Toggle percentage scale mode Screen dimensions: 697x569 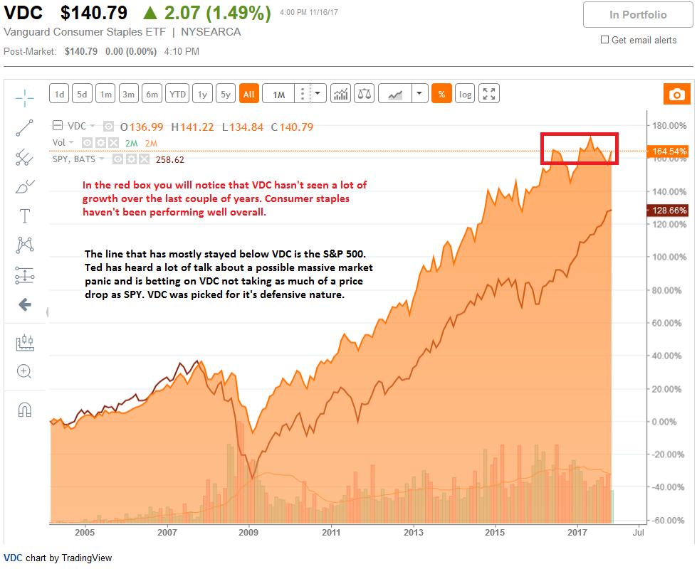(441, 94)
